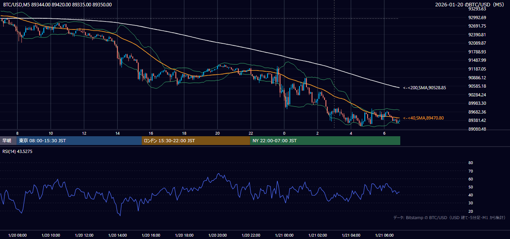
Task: Click the Bitstamp data source note
Action: click(449, 217)
